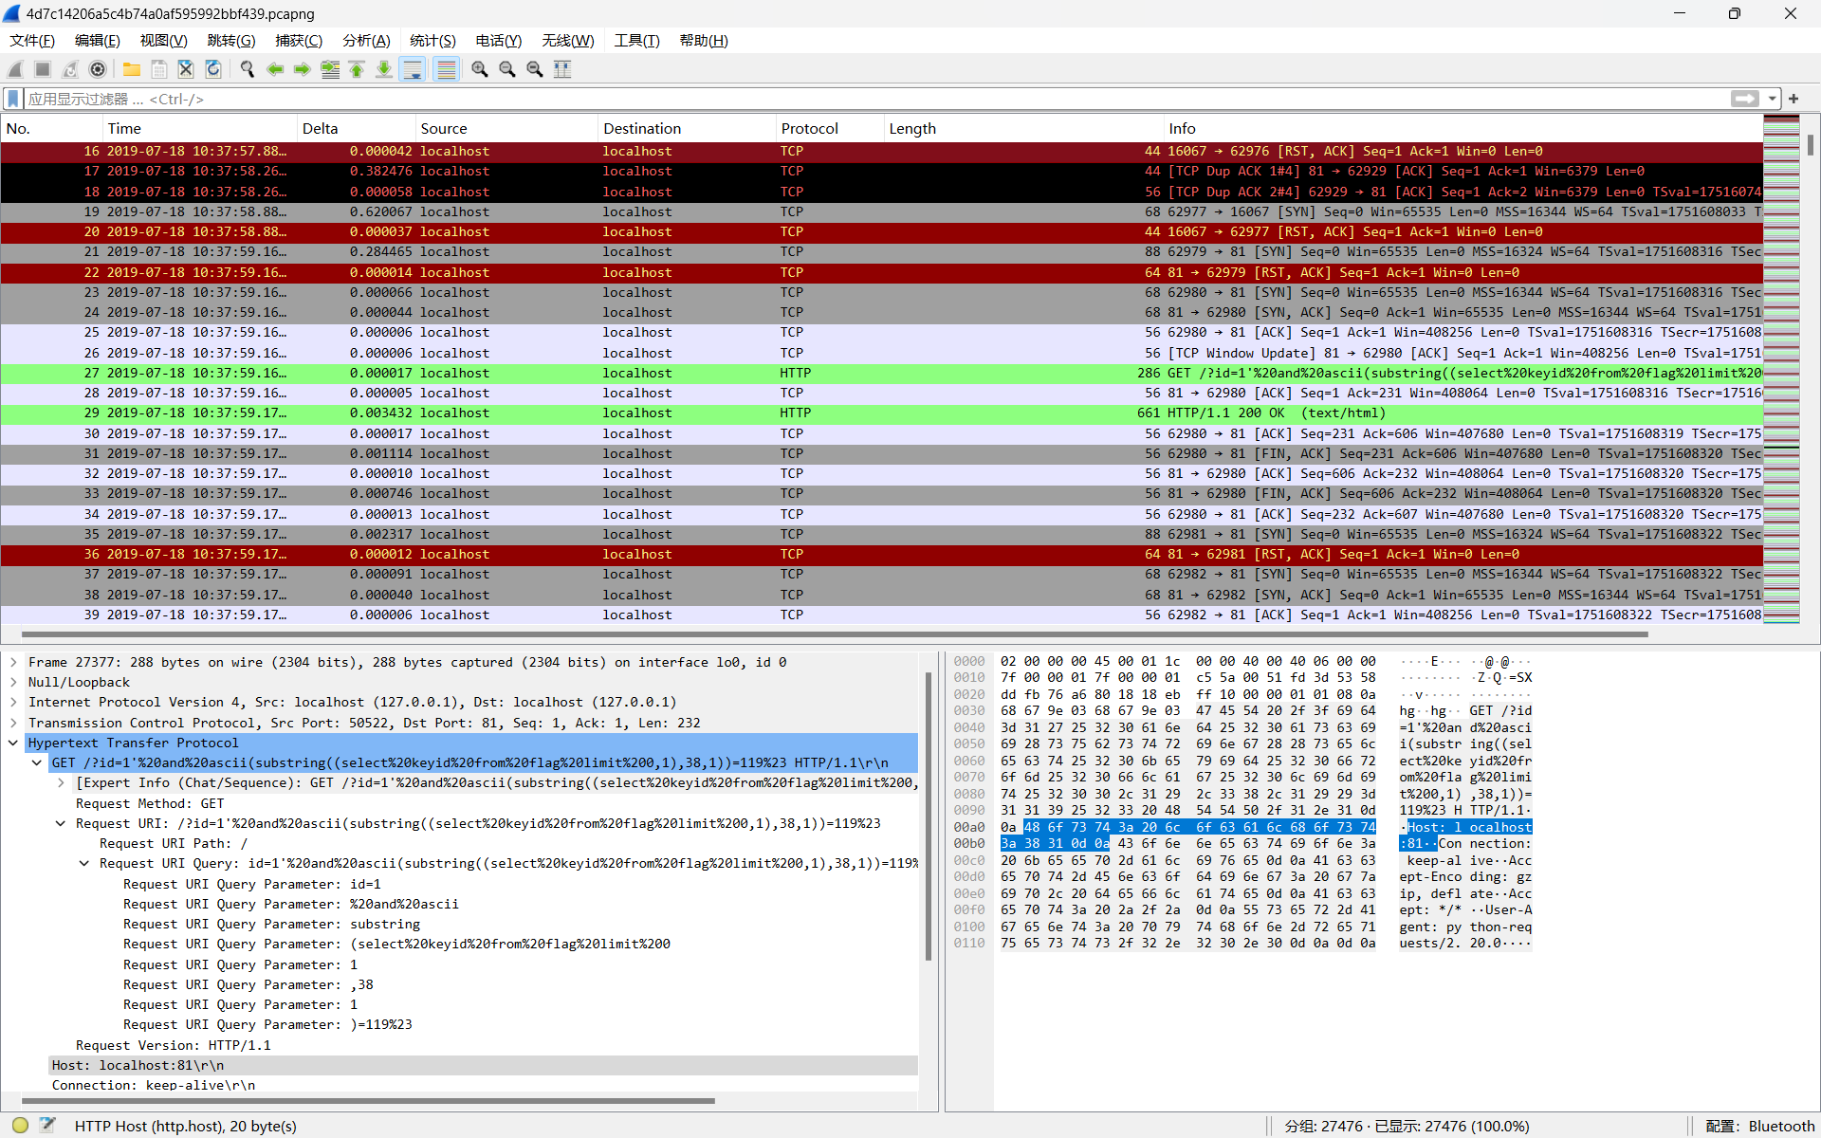Click the add filter plus button
Viewport: 1821px width, 1138px height.
pos(1793,99)
